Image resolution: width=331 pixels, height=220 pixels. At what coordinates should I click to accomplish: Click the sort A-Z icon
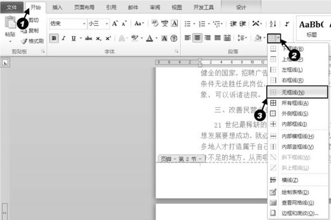coord(273,24)
